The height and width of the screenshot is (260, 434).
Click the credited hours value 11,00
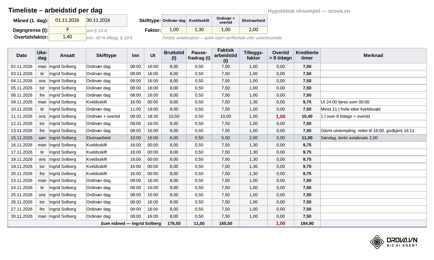(x=307, y=138)
